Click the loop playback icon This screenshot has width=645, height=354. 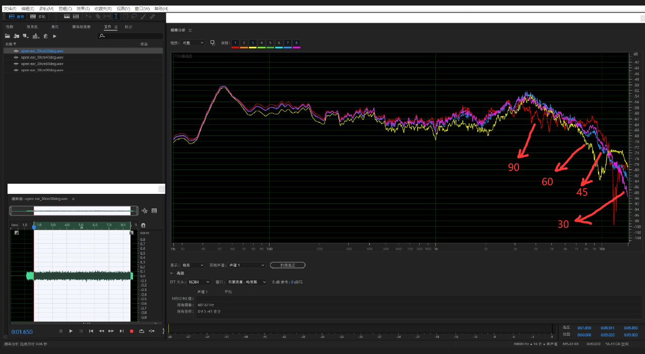tap(142, 331)
